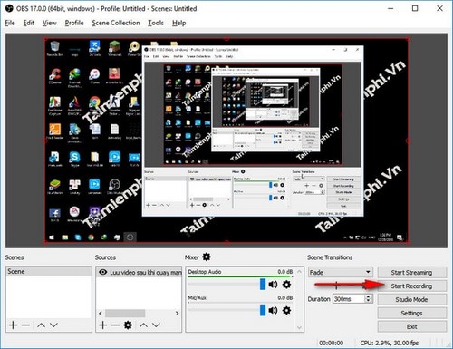Move source down arrow
The width and height of the screenshot is (453, 349).
156,325
